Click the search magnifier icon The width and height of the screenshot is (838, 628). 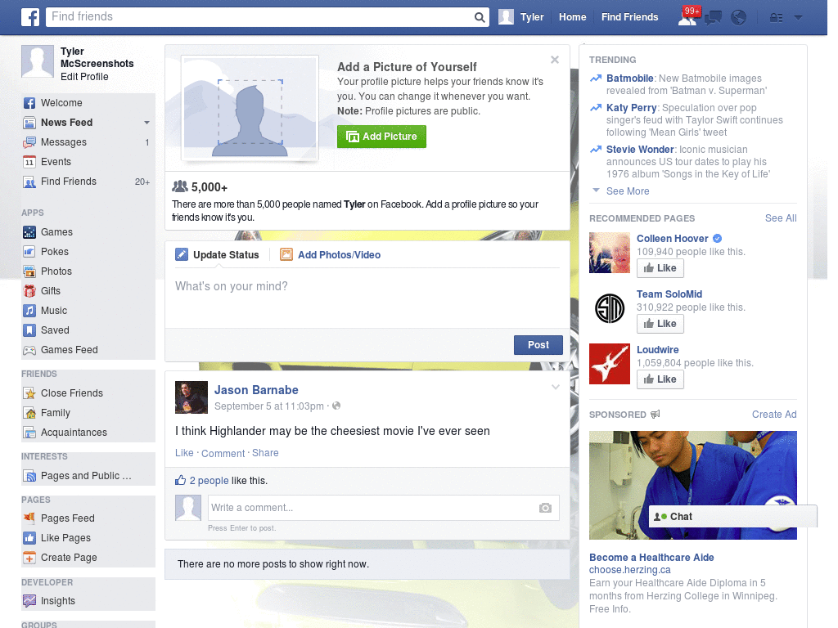pyautogui.click(x=480, y=17)
